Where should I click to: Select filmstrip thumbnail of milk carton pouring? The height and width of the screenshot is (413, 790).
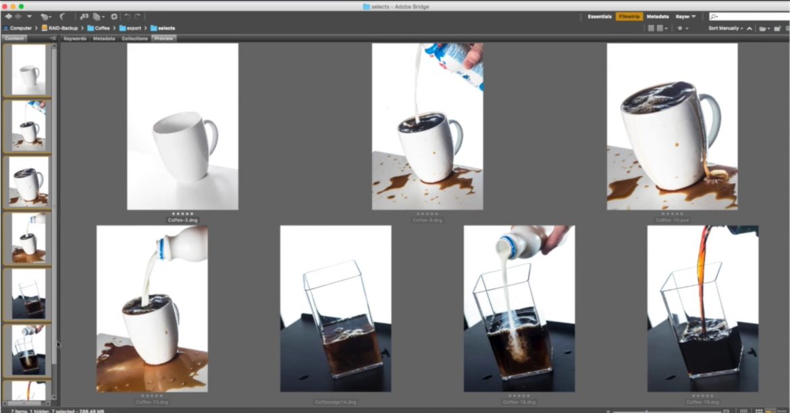28,126
